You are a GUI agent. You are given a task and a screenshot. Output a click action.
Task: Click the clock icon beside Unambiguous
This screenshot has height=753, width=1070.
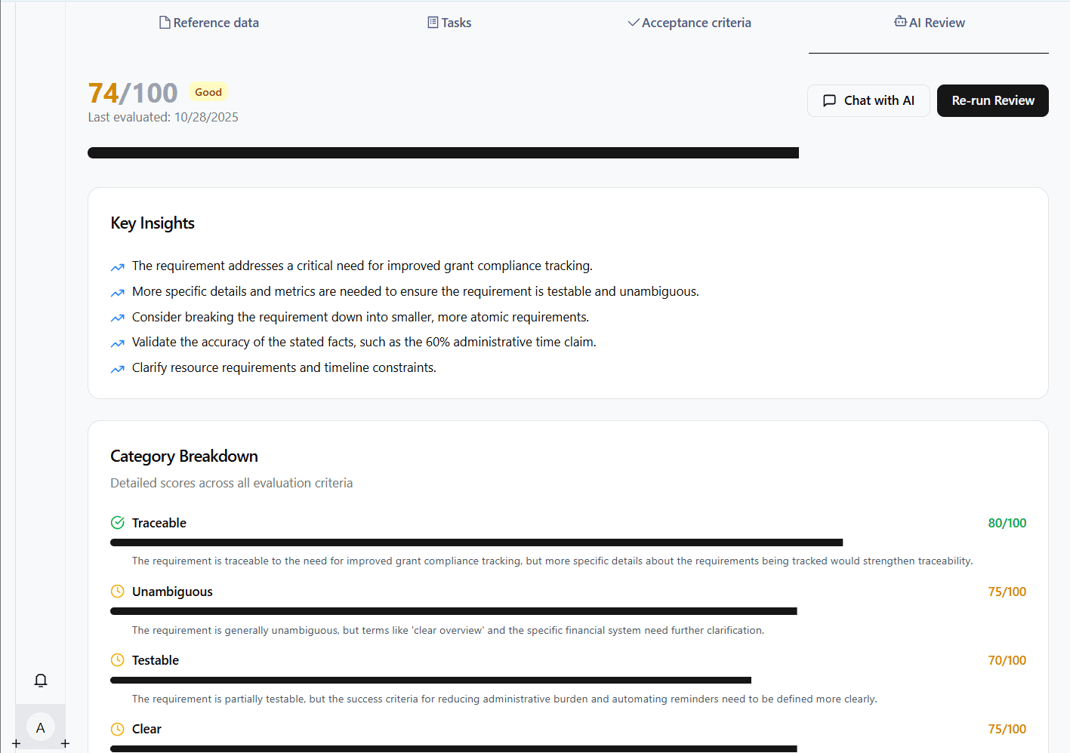coord(117,591)
